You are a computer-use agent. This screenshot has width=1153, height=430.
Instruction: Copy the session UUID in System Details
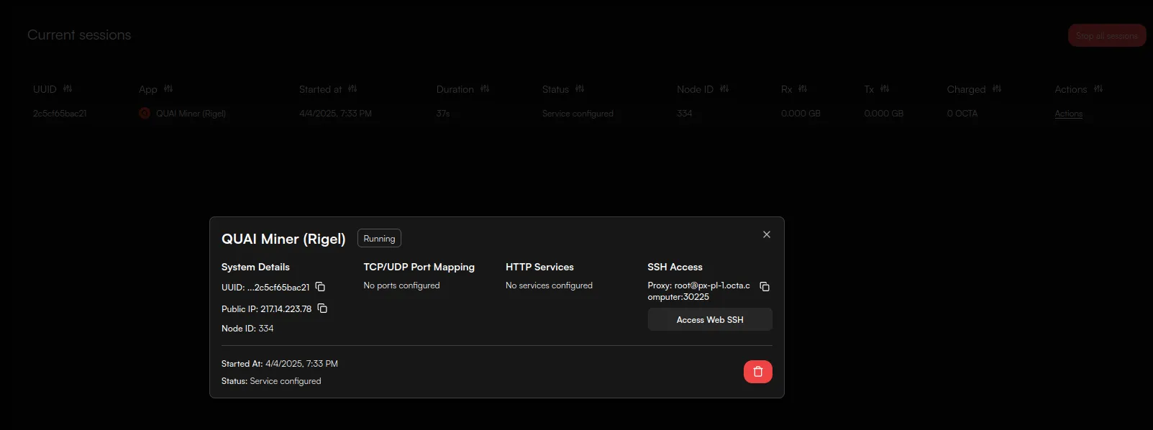tap(321, 287)
